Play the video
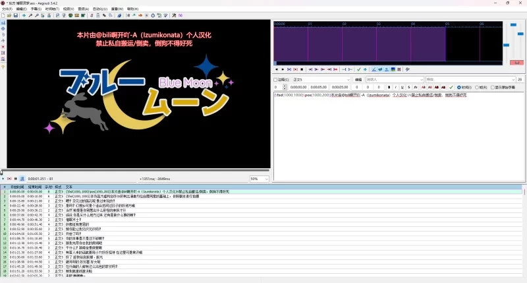The image size is (527, 283). click(x=3, y=179)
